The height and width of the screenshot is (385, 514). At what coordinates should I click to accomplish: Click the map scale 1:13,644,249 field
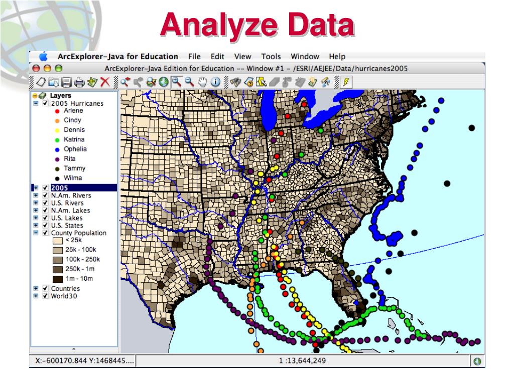point(302,361)
